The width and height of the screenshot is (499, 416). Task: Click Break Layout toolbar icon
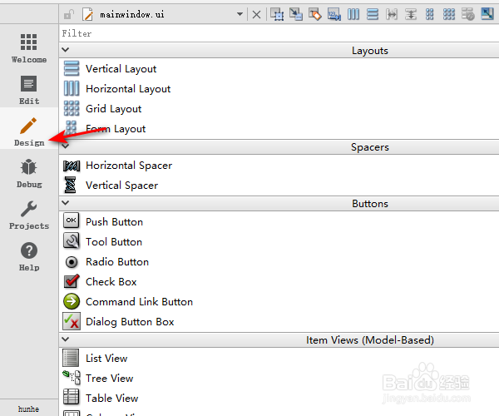click(x=467, y=15)
